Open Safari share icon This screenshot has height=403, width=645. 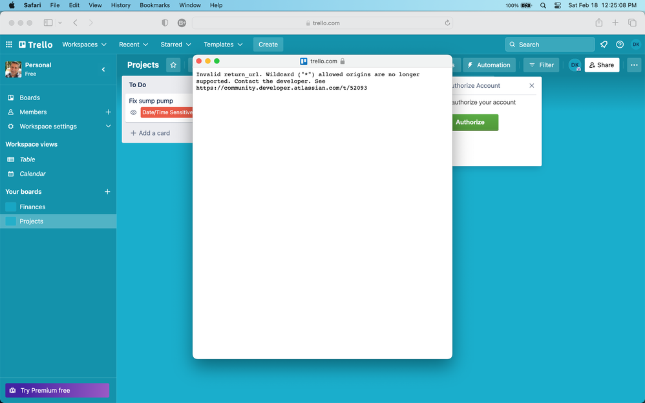[599, 23]
